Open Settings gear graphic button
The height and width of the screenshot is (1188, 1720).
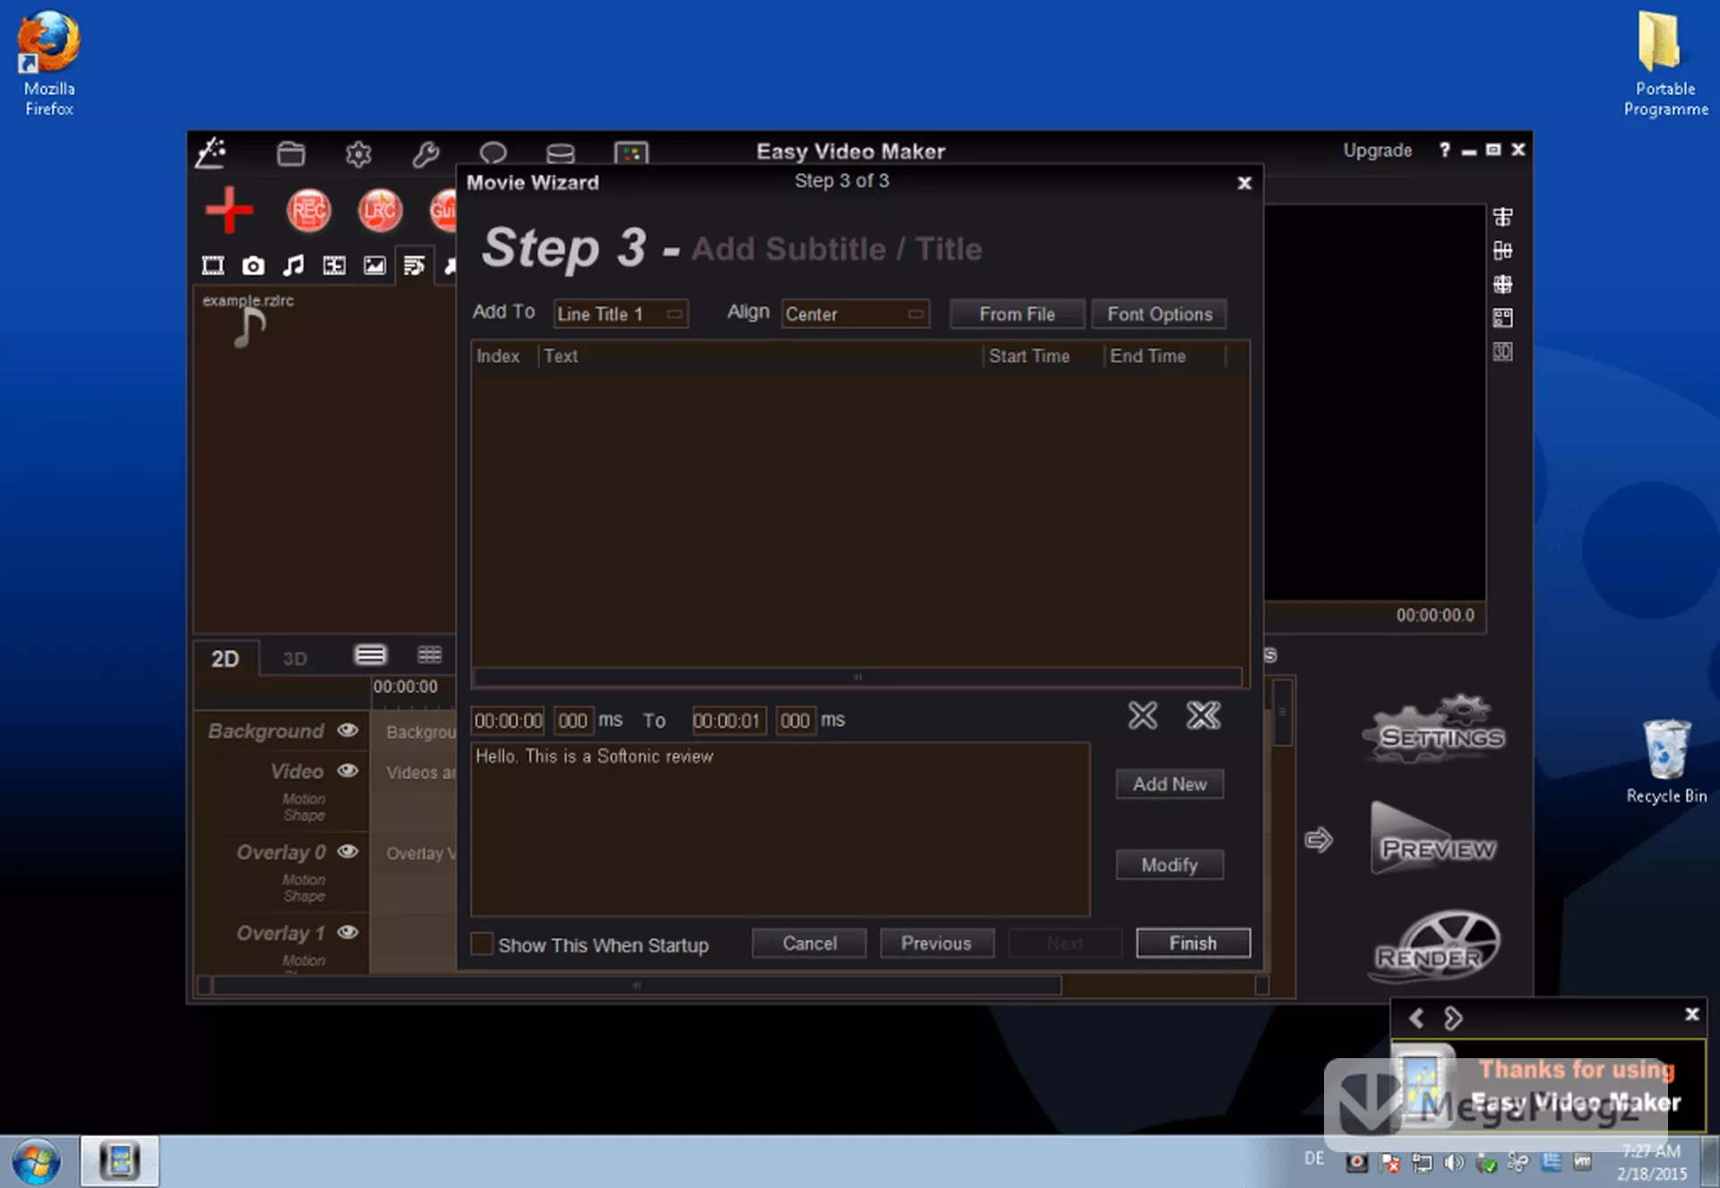[1435, 730]
